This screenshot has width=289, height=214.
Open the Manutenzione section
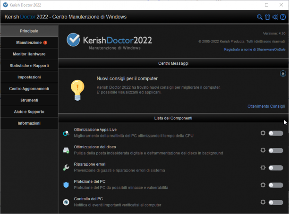[29, 43]
